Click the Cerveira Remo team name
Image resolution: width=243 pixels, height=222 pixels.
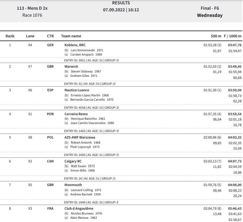(x=76, y=114)
